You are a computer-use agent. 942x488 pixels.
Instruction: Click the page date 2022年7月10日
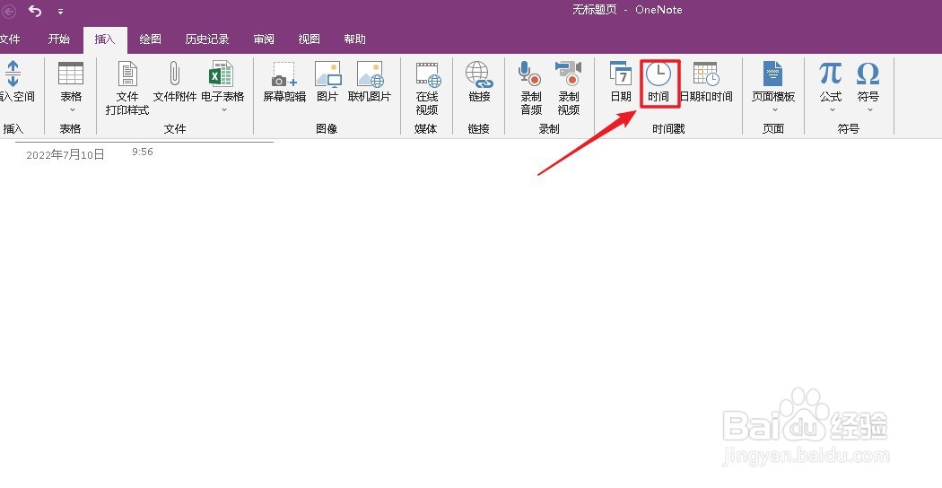(65, 155)
